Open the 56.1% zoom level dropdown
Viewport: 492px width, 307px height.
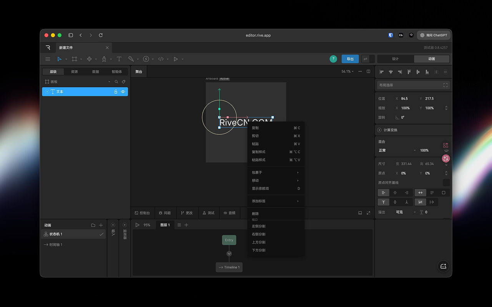click(347, 71)
